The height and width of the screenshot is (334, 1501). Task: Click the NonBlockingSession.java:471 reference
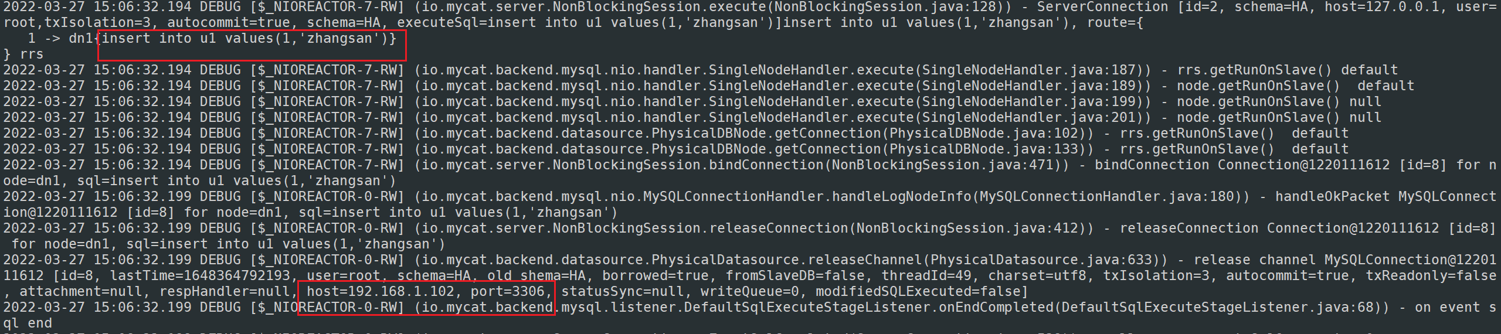pos(943,165)
